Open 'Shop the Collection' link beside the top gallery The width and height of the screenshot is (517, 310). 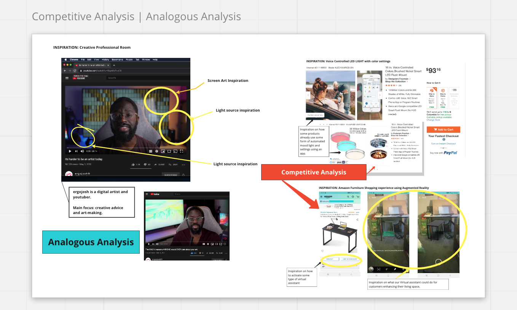pos(396,81)
